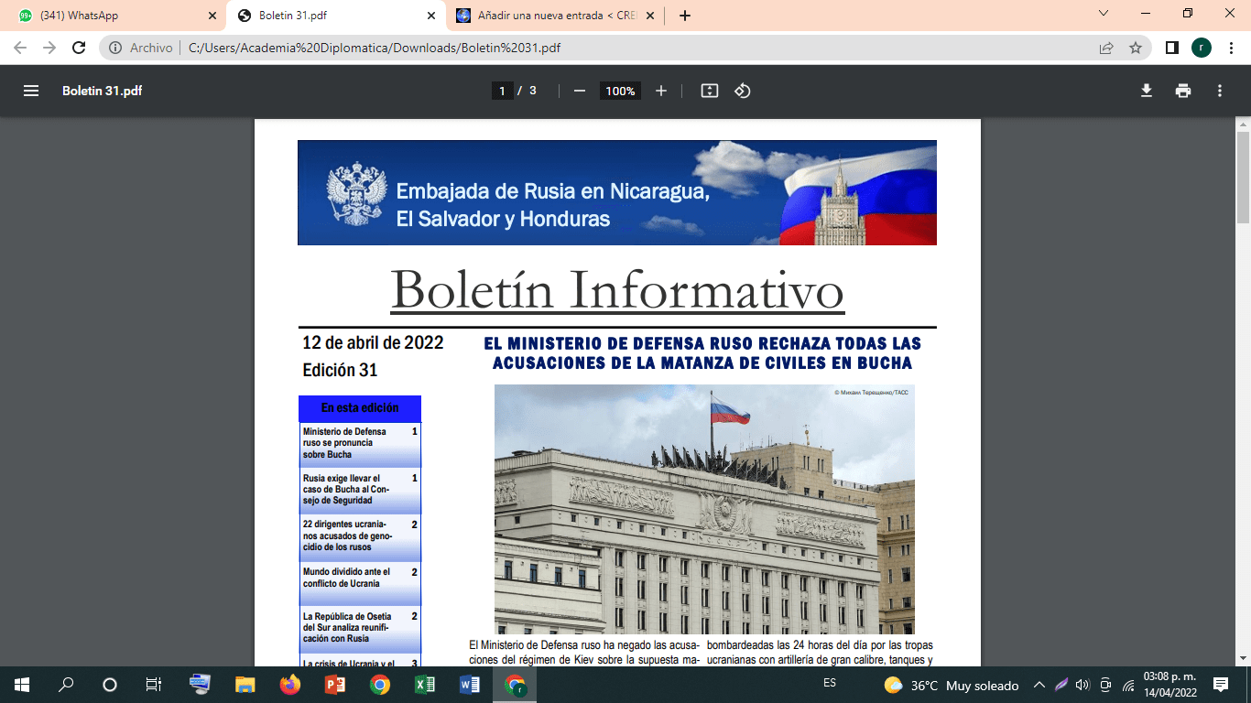Close the Boletin 31.pdf tab
Viewport: 1251px width, 703px height.
tap(431, 16)
